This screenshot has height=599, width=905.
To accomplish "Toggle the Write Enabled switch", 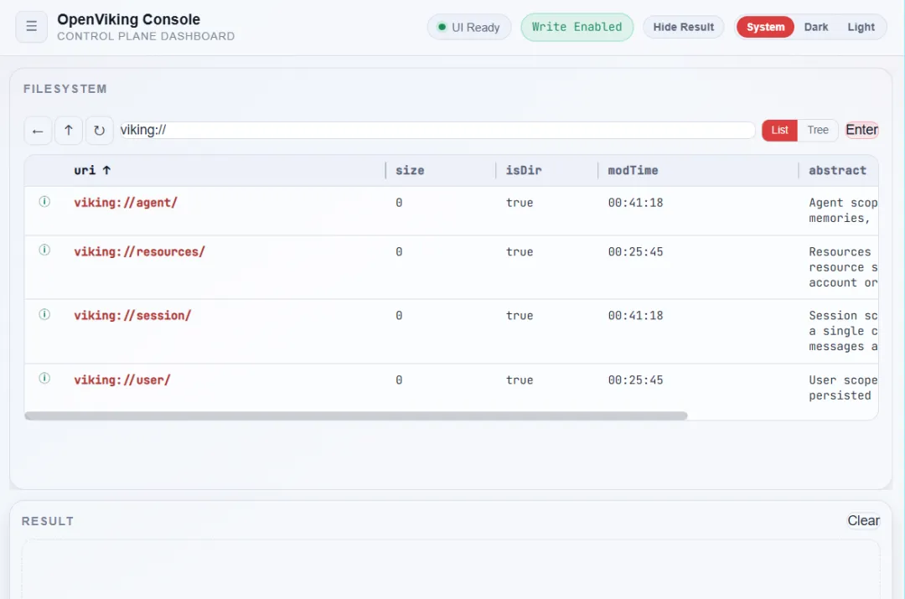I will point(577,27).
